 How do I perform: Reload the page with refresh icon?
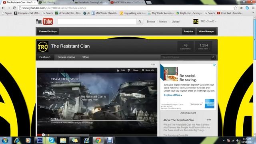pyautogui.click(x=14, y=8)
